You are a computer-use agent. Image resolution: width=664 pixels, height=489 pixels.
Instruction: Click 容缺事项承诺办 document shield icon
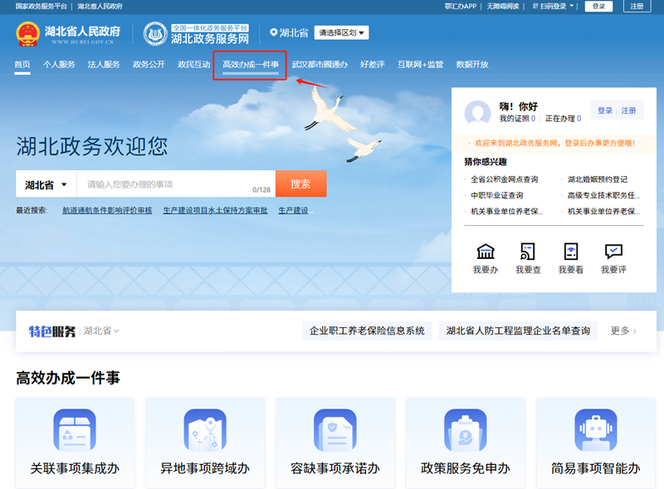[x=335, y=430]
